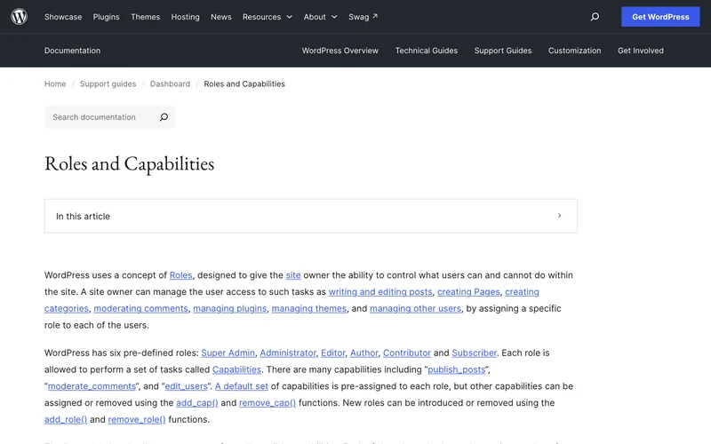Jump to Administrator role link

pos(287,353)
